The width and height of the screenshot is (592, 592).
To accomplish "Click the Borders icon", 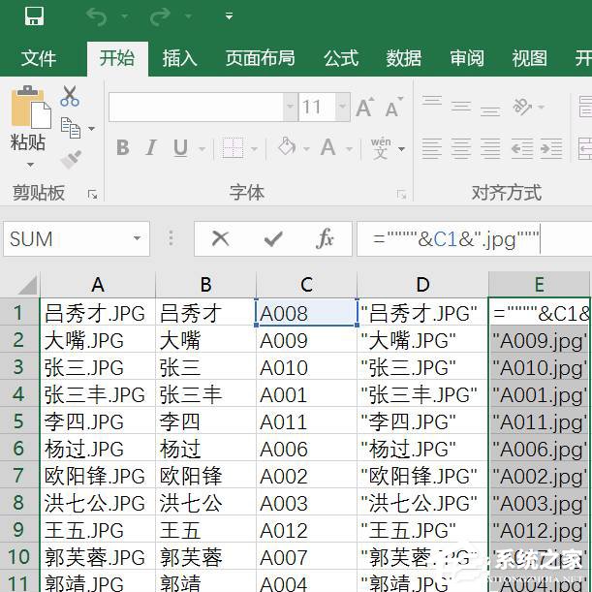I will tap(233, 147).
